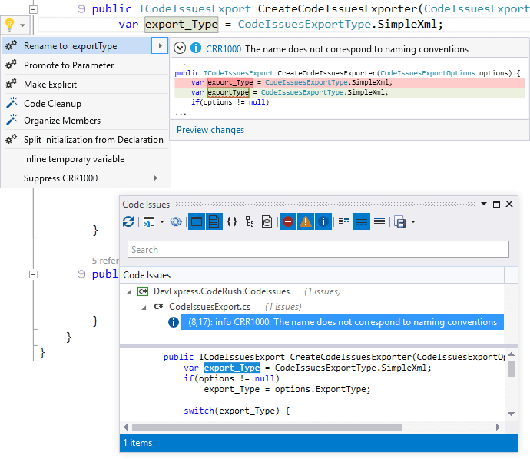Click the blue gear settings icon

point(176,222)
